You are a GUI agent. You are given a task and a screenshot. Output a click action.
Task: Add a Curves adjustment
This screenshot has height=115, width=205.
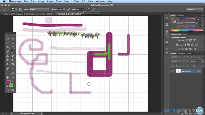click(x=187, y=41)
